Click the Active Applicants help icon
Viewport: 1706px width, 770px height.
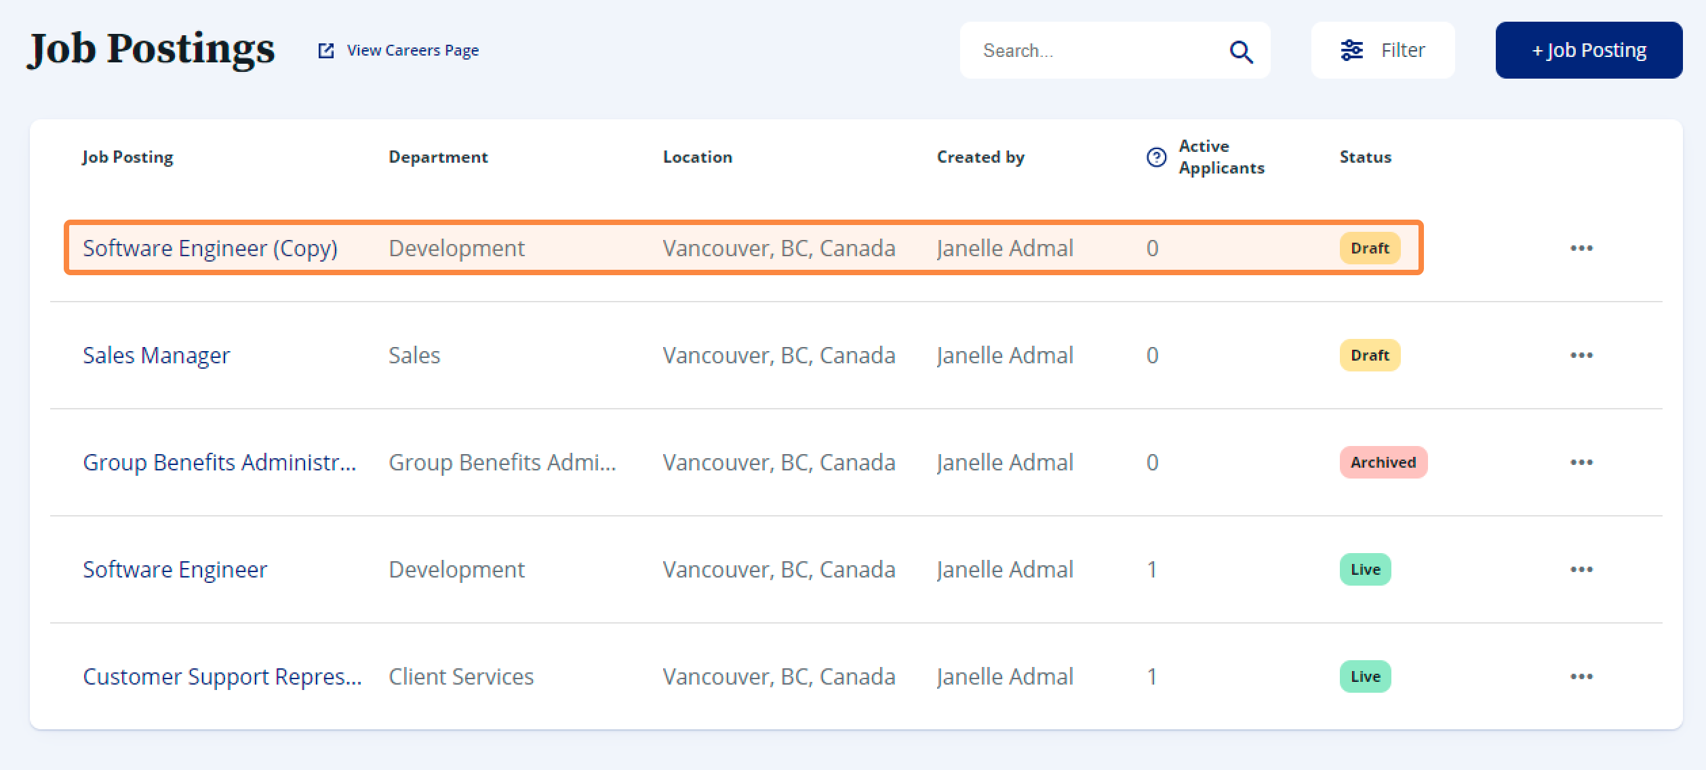point(1156,157)
